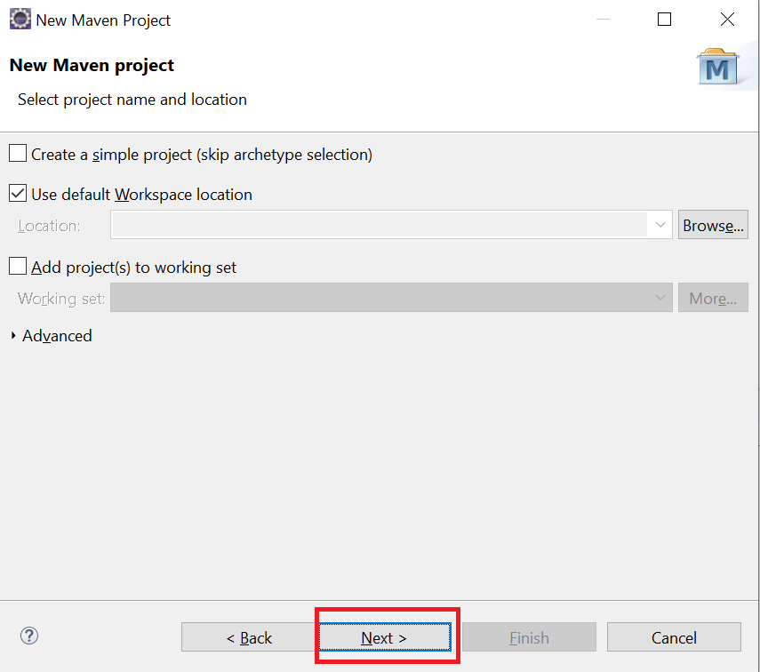Open the Working set dropdown
The height and width of the screenshot is (672, 760).
click(660, 299)
